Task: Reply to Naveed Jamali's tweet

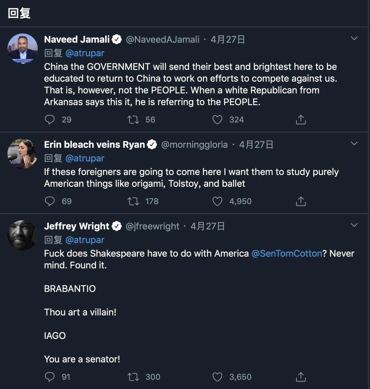Action: (x=50, y=119)
